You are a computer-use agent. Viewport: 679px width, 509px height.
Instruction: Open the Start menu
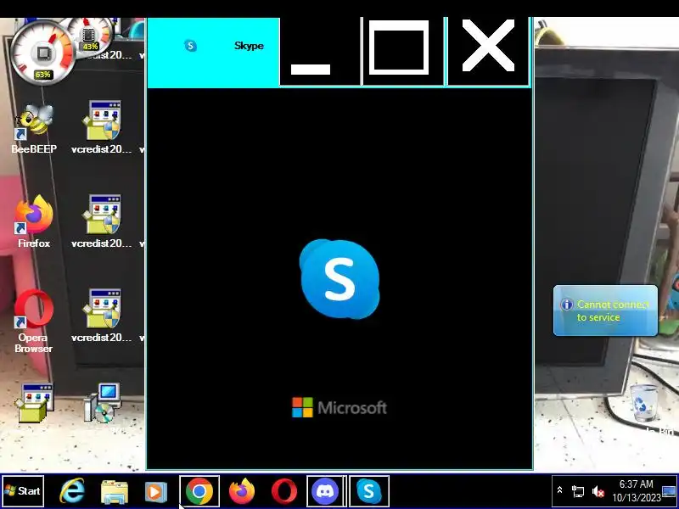click(x=23, y=491)
